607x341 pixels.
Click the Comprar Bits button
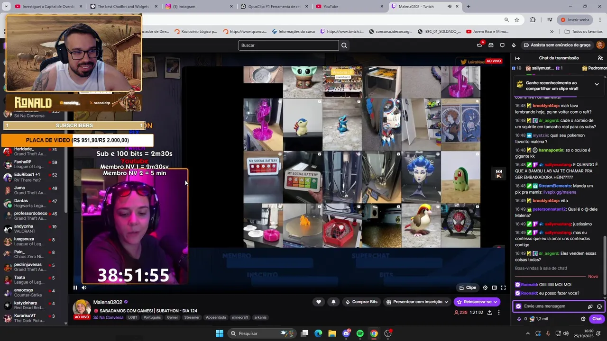361,302
